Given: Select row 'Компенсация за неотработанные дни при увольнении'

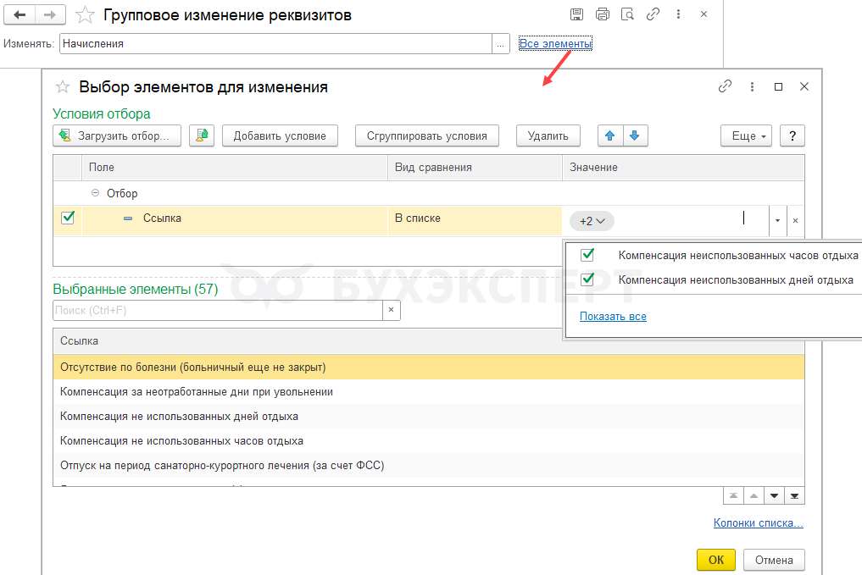Looking at the screenshot, I should click(x=197, y=392).
